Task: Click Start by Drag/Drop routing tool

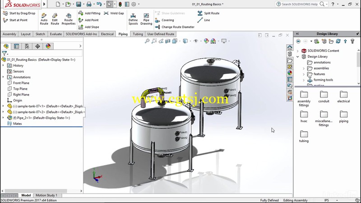Action: click(x=19, y=14)
